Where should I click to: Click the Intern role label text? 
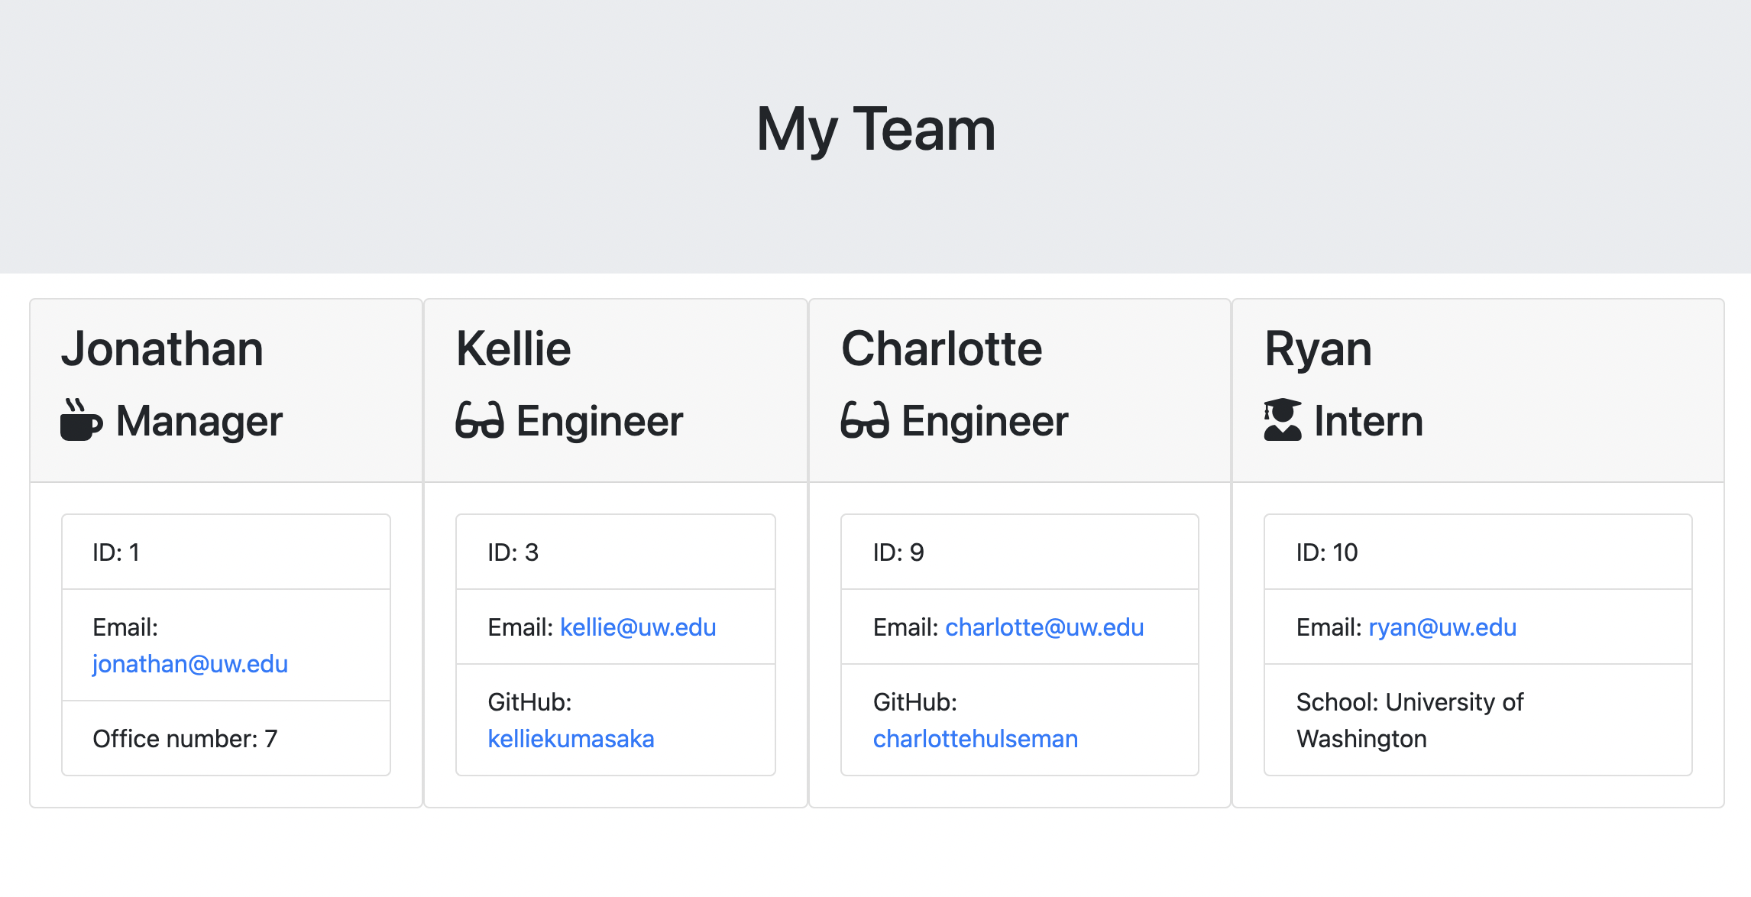pyautogui.click(x=1368, y=421)
